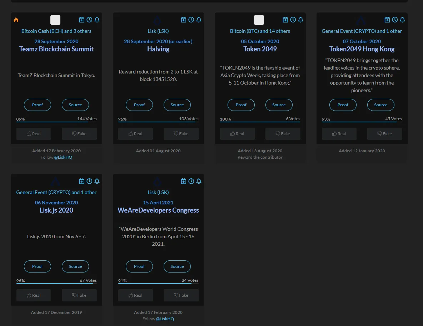Open the Token2049 Hong Kong event title
The image size is (423, 326).
pyautogui.click(x=362, y=49)
